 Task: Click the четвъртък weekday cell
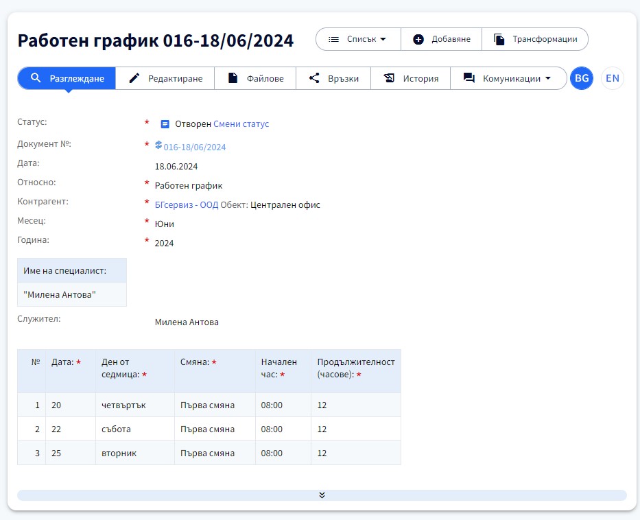pyautogui.click(x=135, y=405)
